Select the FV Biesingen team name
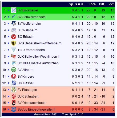The width and height of the screenshot is (117, 118). 27,90
